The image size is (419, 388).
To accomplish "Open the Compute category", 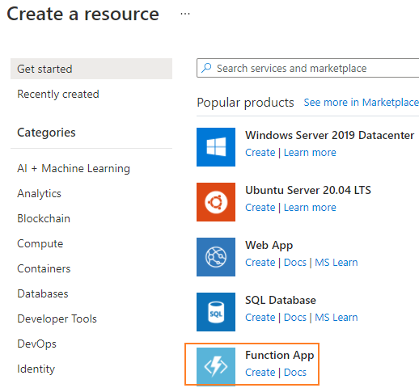I will [x=40, y=243].
